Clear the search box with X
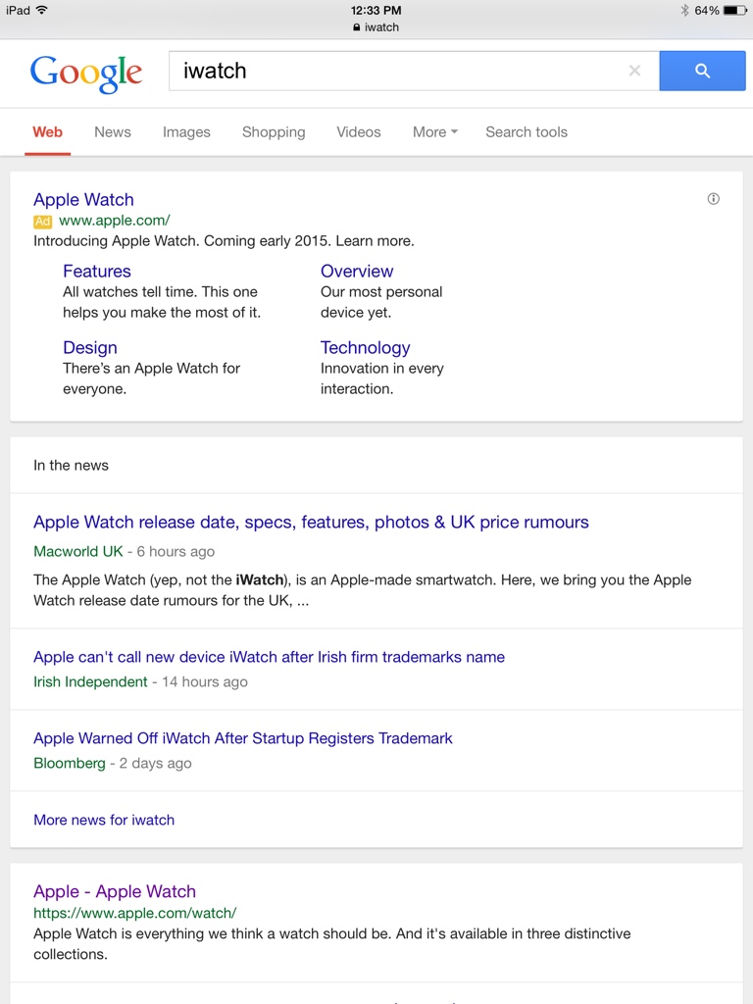 pyautogui.click(x=634, y=71)
